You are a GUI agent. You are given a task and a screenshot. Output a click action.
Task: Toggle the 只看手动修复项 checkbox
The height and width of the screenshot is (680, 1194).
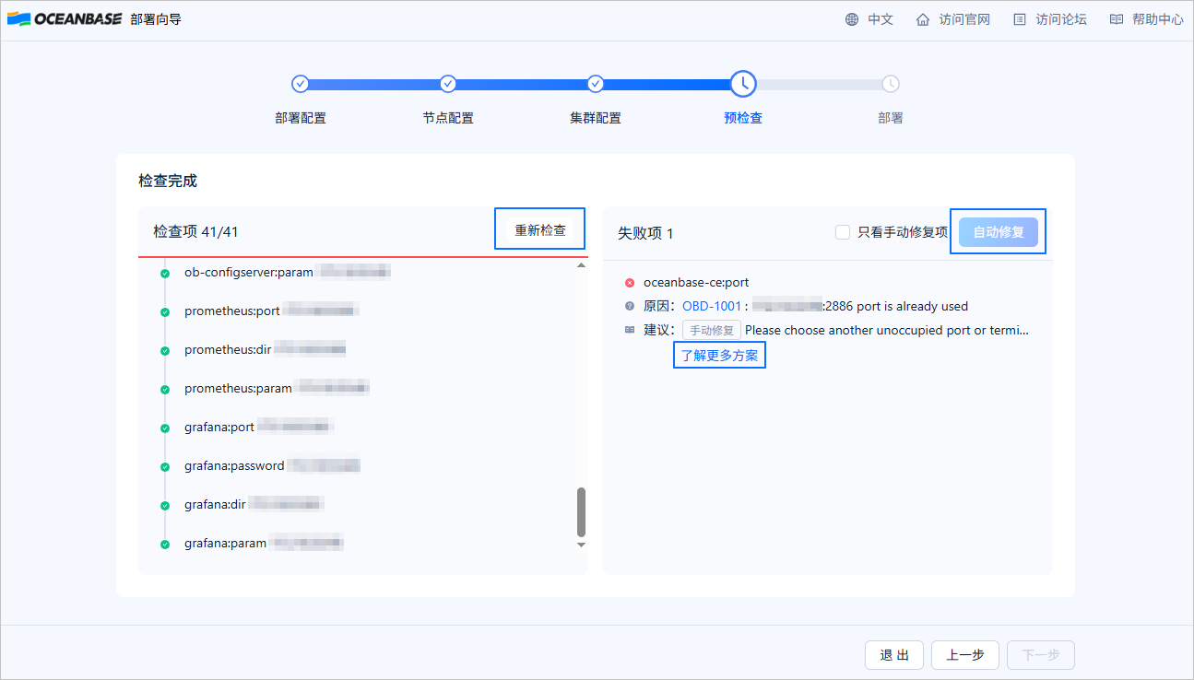843,232
